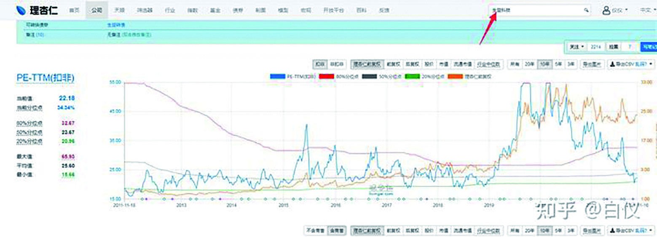Open the 基金 nav item
The height and width of the screenshot is (237, 657).
click(215, 10)
